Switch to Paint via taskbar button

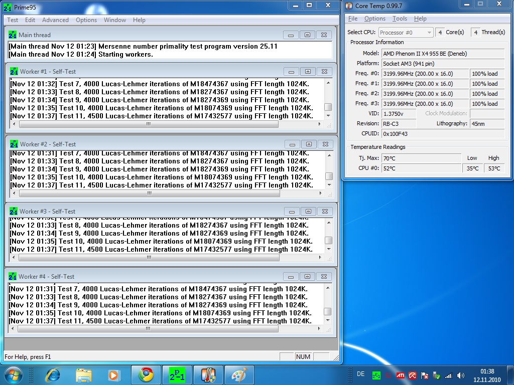pos(239,375)
